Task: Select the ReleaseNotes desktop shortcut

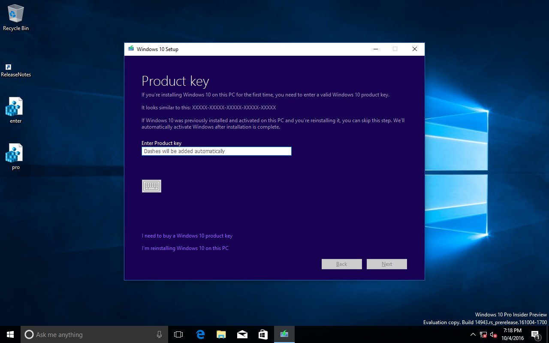Action: click(x=16, y=71)
